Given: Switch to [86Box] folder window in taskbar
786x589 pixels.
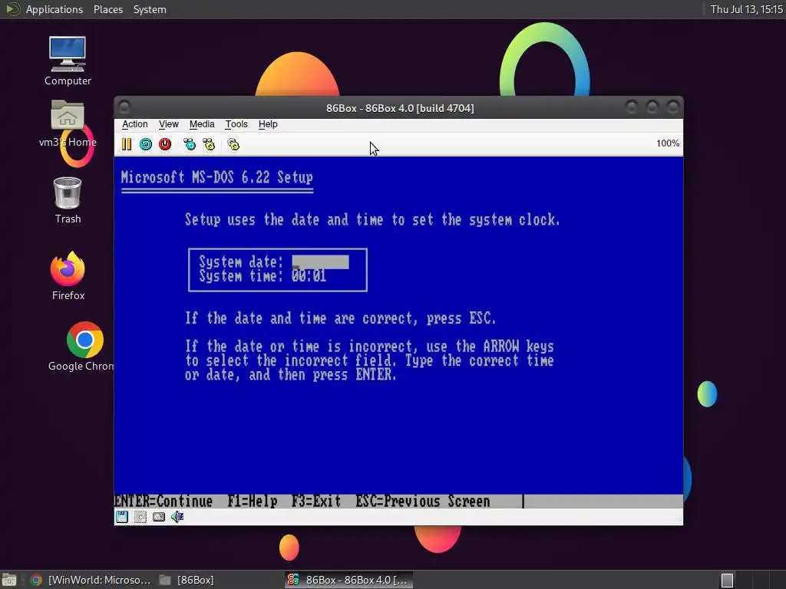Looking at the screenshot, I should click(187, 580).
